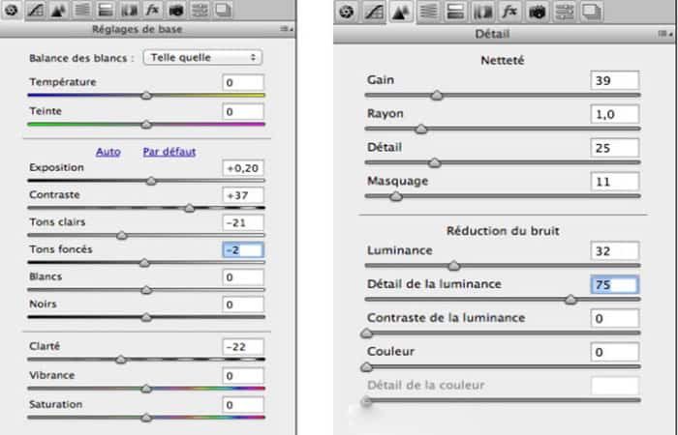
Task: Click the Saturation slider handle
Action: (146, 418)
